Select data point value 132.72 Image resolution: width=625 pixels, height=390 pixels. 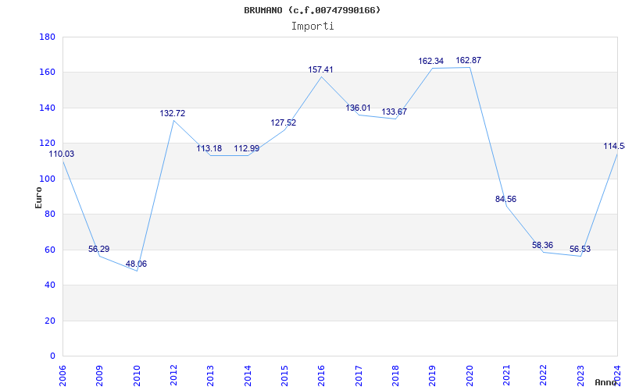coord(173,113)
